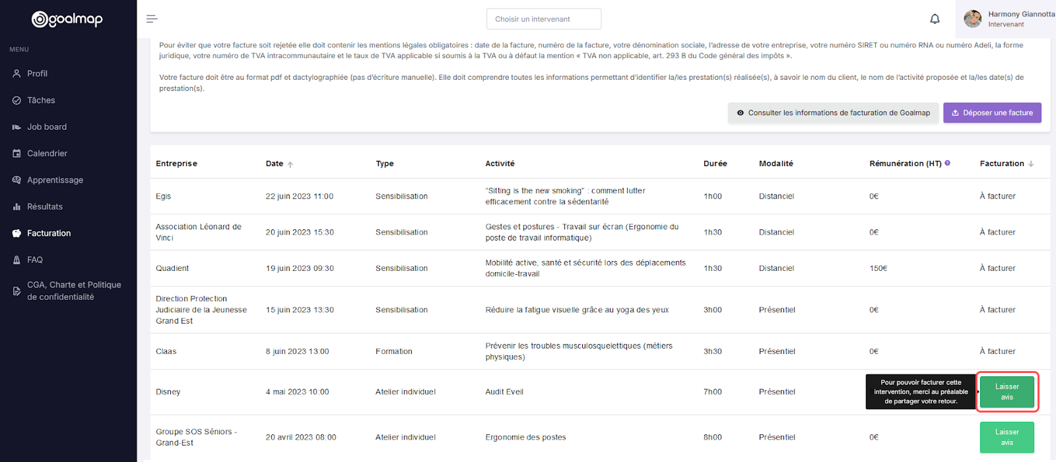Click the Disney company cell
Viewport: 1056px width, 462px height.
[x=168, y=391]
